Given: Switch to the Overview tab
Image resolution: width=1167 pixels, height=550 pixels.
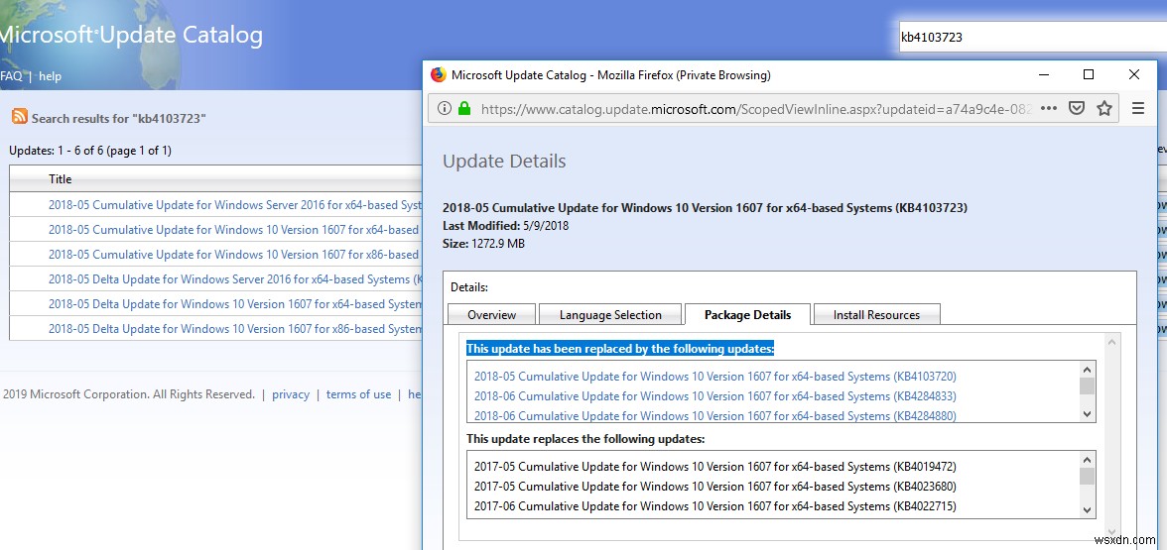Looking at the screenshot, I should coord(492,314).
